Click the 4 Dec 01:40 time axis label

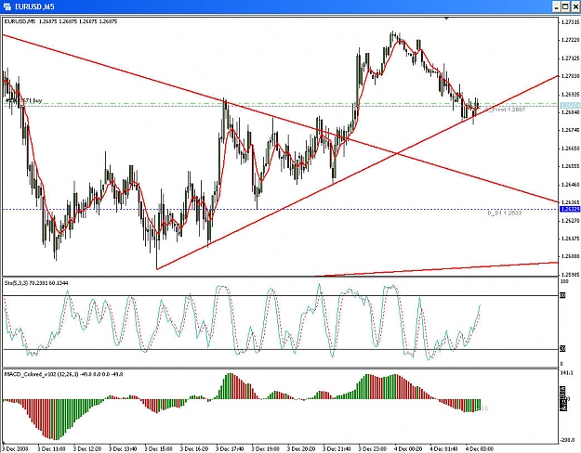tap(443, 449)
